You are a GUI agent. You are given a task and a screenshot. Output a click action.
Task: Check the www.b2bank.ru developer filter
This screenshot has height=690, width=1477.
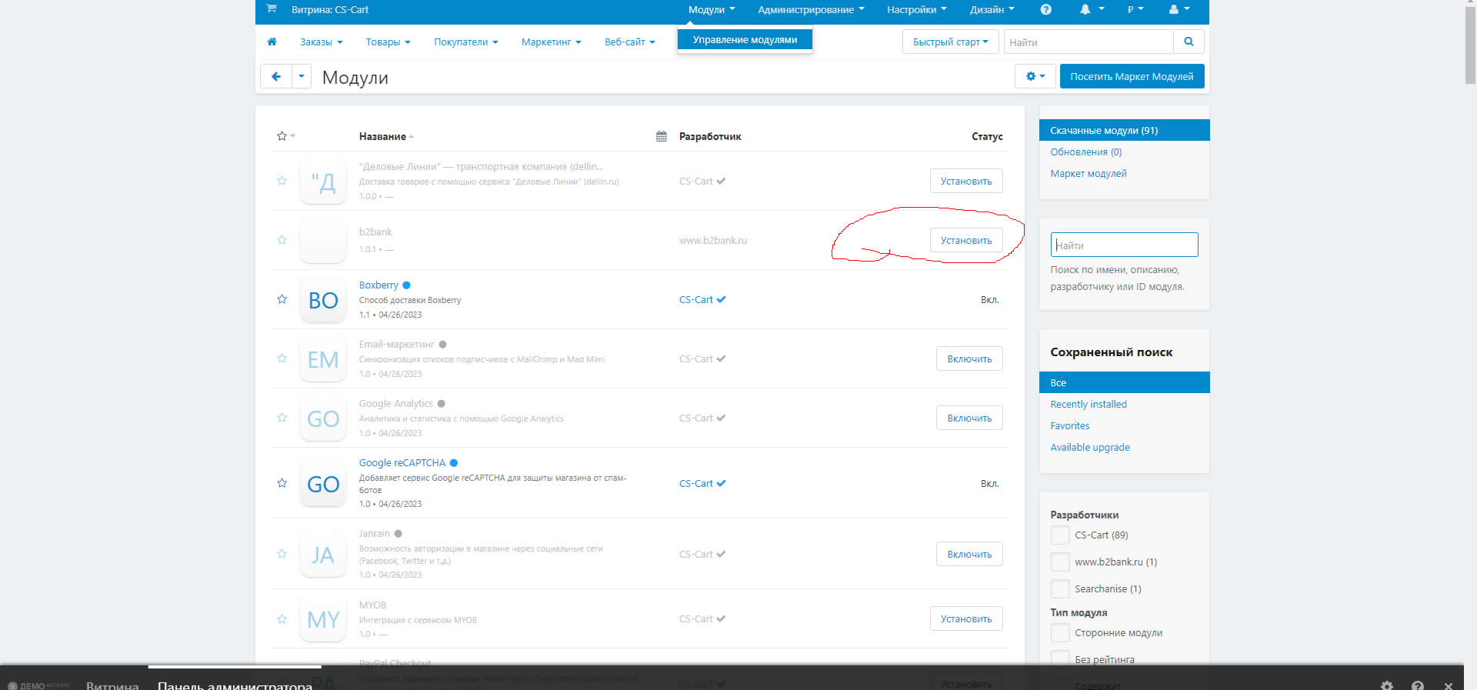[1060, 562]
